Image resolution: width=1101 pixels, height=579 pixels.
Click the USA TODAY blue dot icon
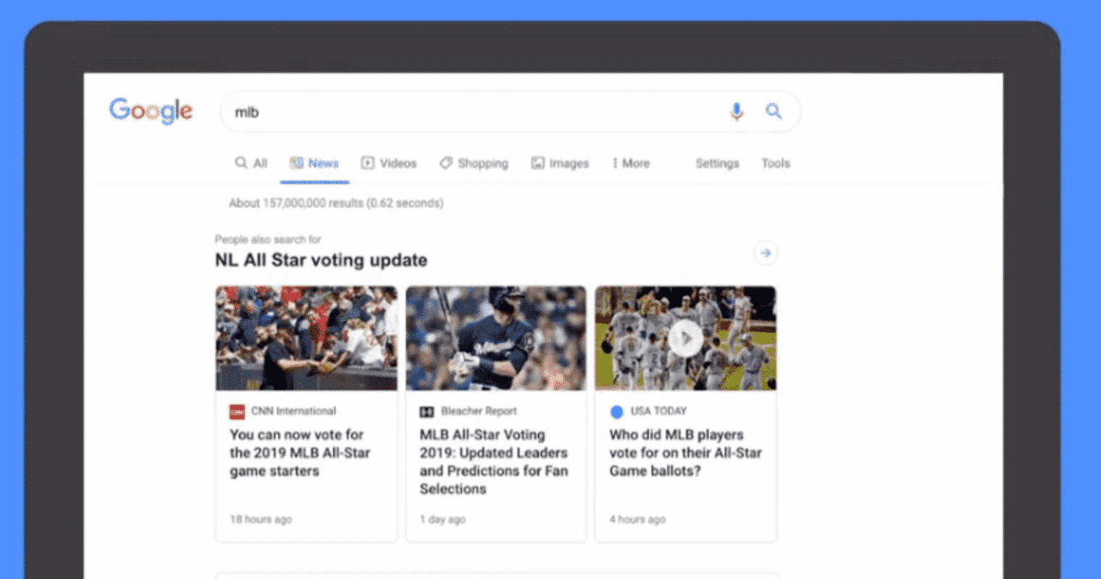tap(616, 412)
